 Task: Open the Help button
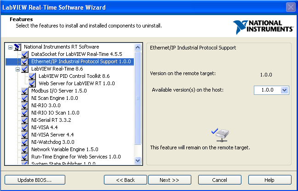click(x=269, y=180)
